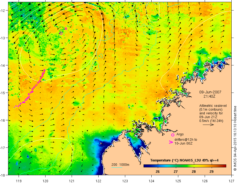Image resolution: width=237 pixels, height=183 pixels.
Task: Click the '27' label under color bar
Action: (176, 171)
